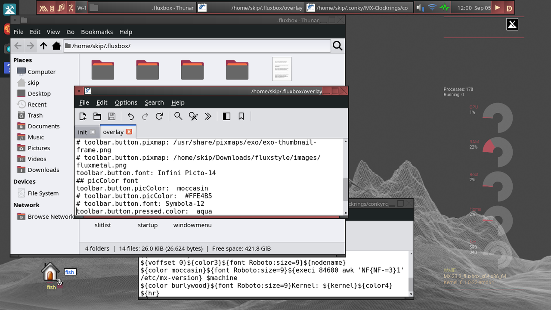Select the windowmenu file in Thunar
Image resolution: width=551 pixels, height=310 pixels.
192,225
